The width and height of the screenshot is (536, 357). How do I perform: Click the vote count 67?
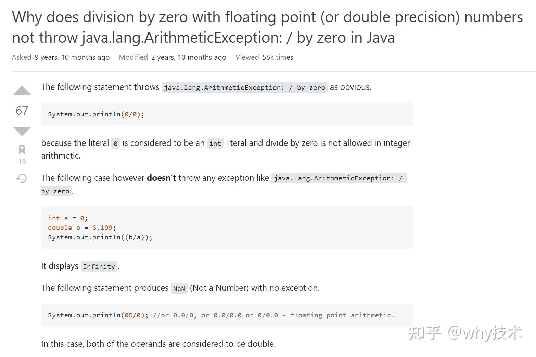click(x=22, y=110)
